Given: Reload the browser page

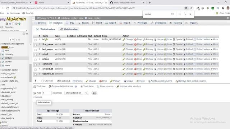Looking at the screenshot, I should coord(8,8).
